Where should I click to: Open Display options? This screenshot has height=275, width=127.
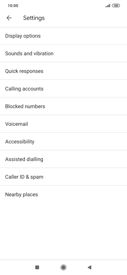coord(63,36)
